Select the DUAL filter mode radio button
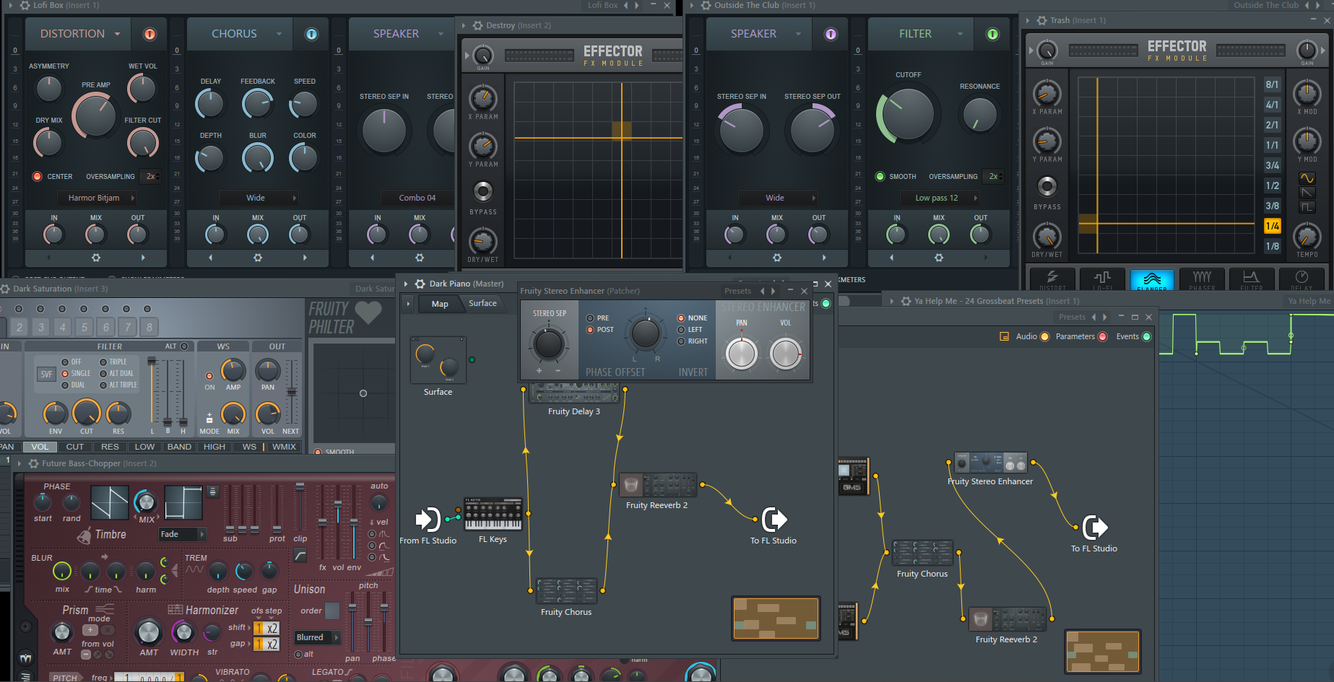The width and height of the screenshot is (1334, 682). [66, 385]
